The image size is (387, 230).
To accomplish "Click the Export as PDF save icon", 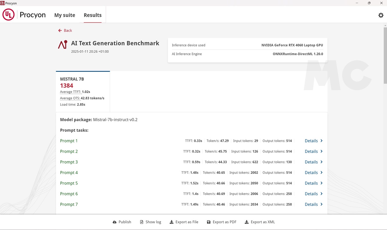I will coord(209,222).
